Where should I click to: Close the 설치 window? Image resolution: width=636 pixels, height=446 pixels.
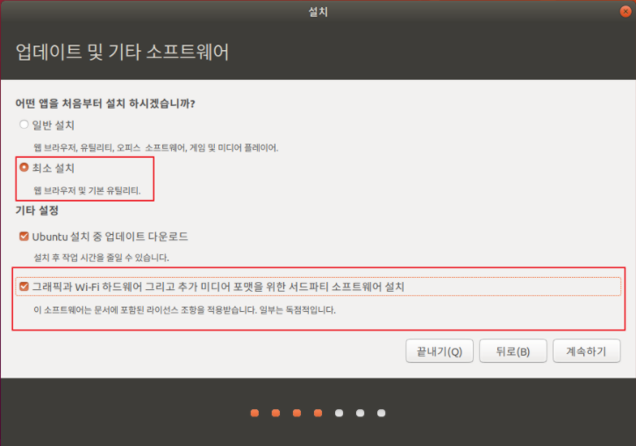click(x=625, y=11)
